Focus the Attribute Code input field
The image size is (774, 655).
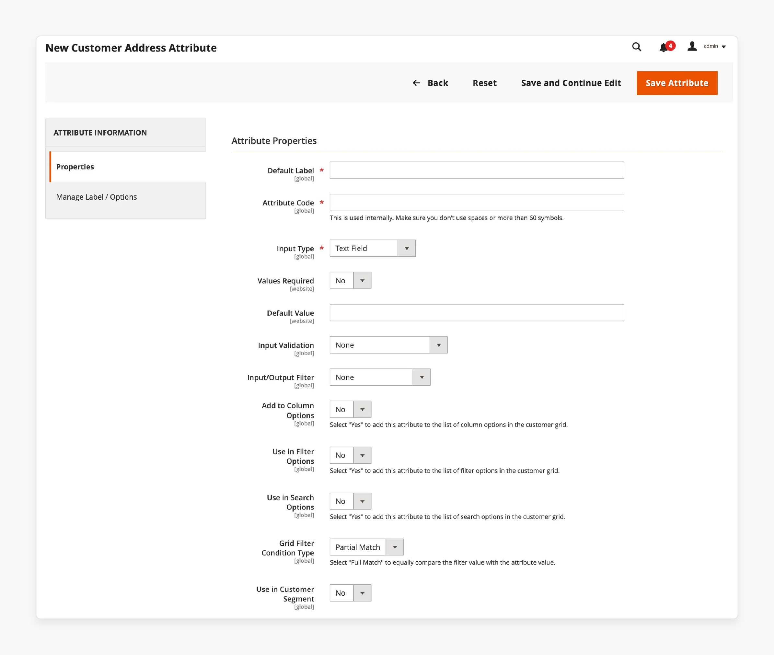(477, 202)
